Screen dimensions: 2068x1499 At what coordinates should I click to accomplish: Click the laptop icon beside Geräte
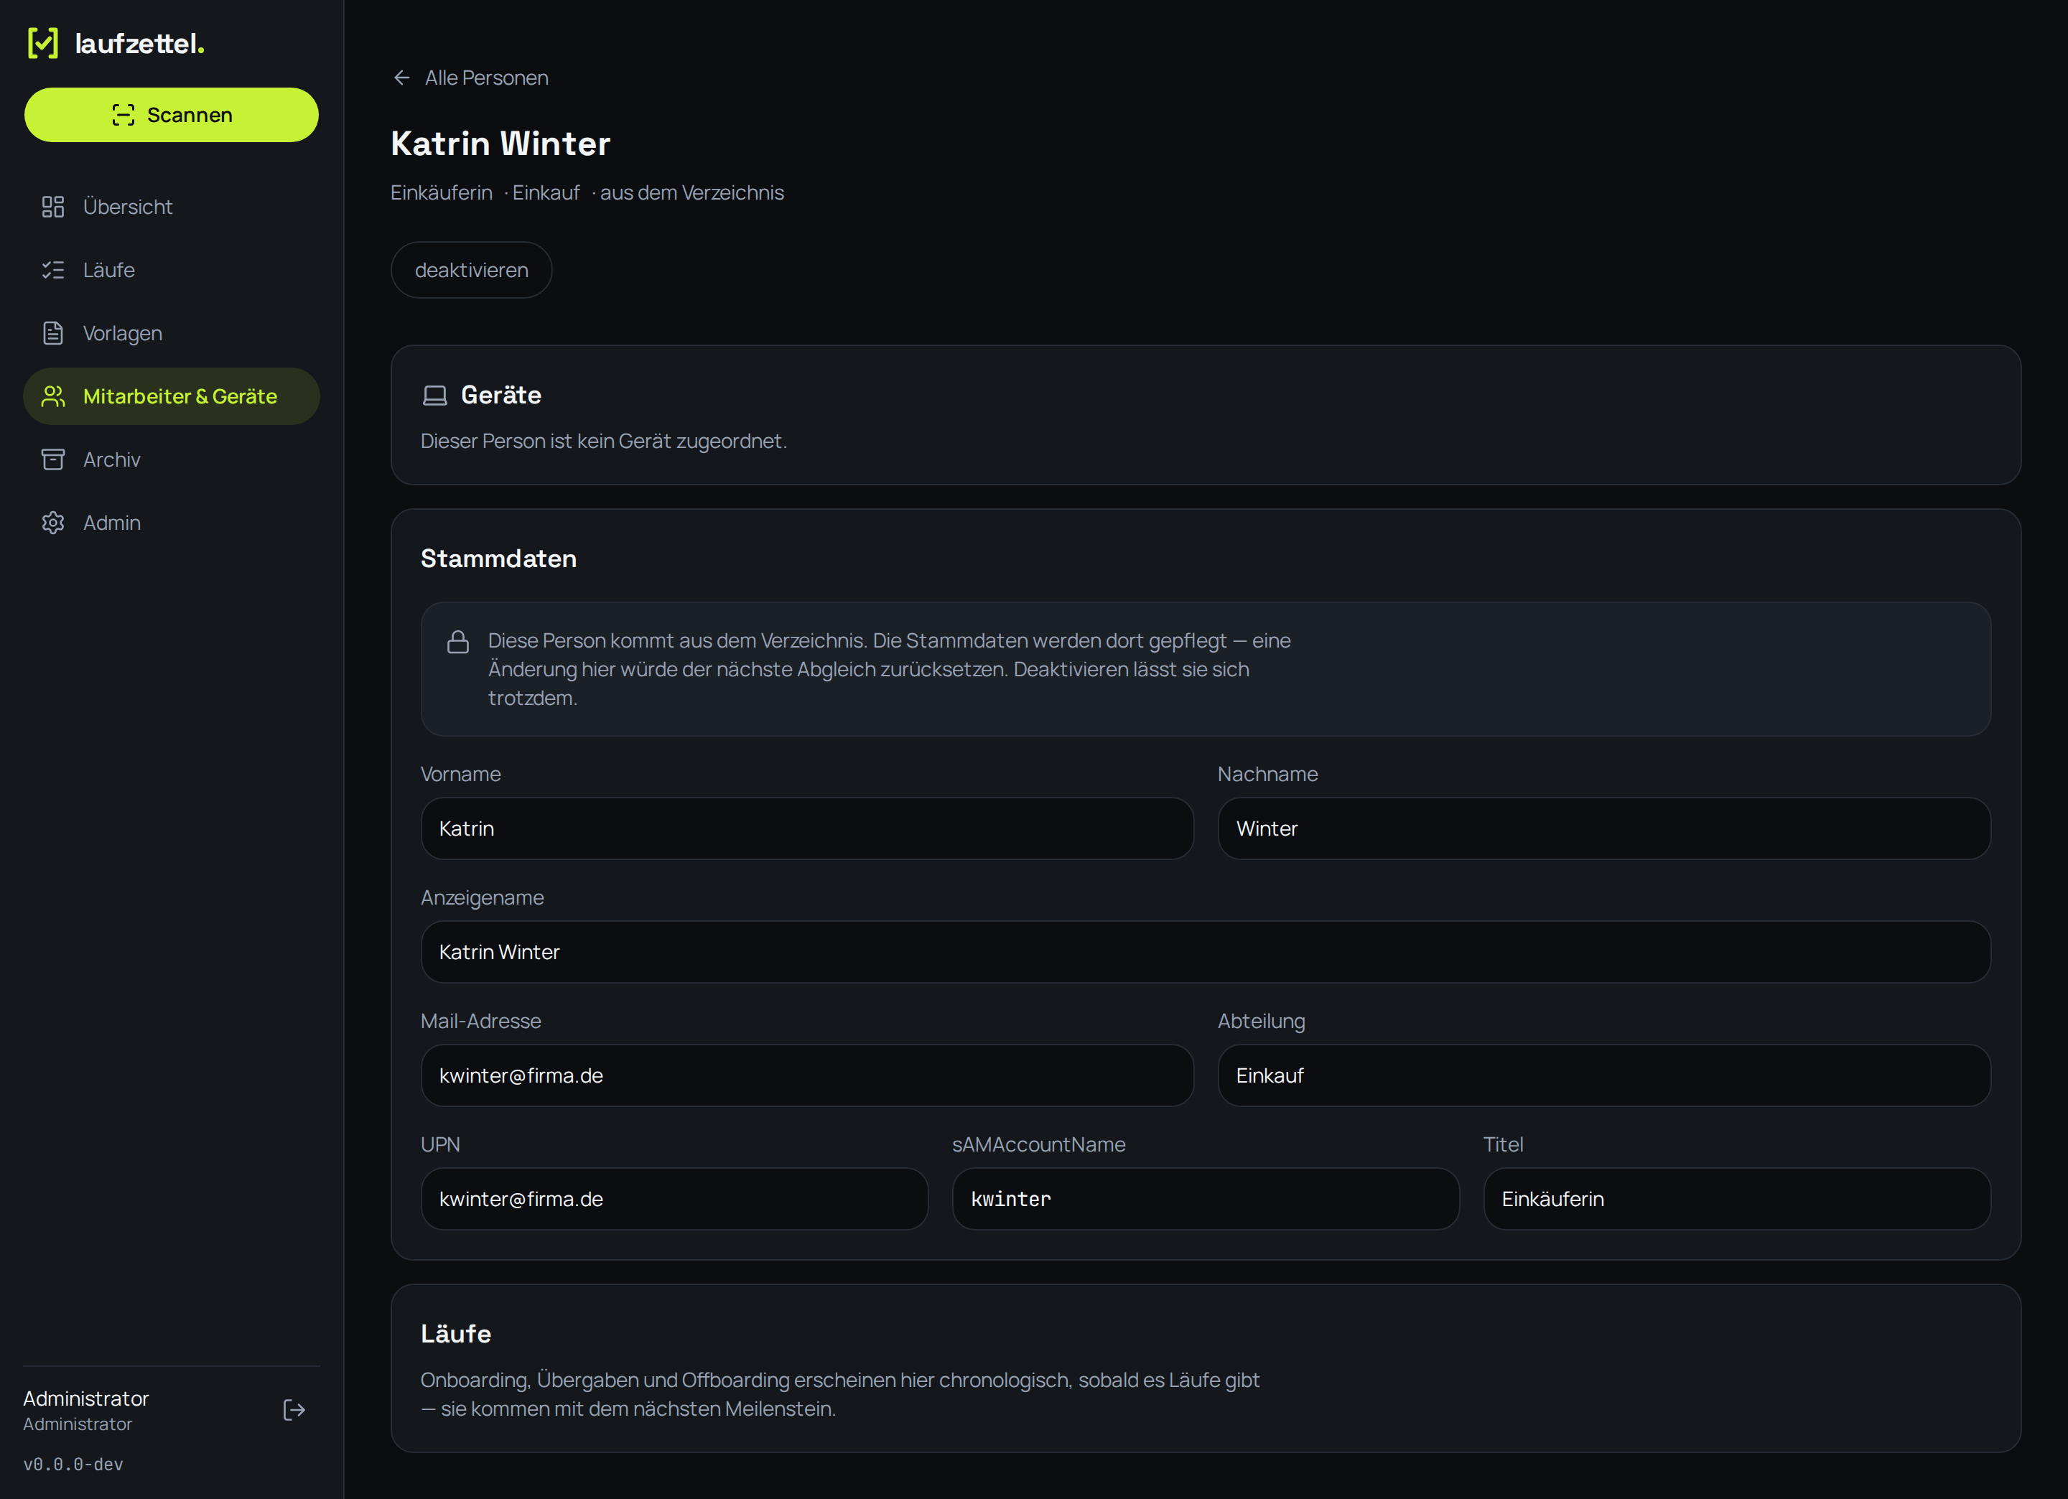click(435, 395)
